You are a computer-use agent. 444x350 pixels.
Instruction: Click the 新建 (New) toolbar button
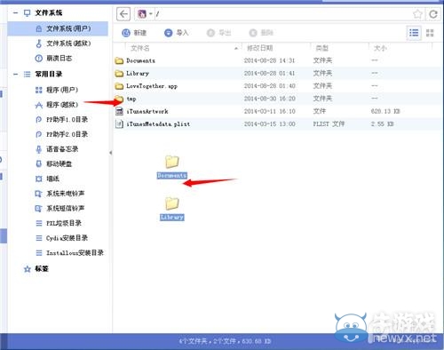coord(134,33)
